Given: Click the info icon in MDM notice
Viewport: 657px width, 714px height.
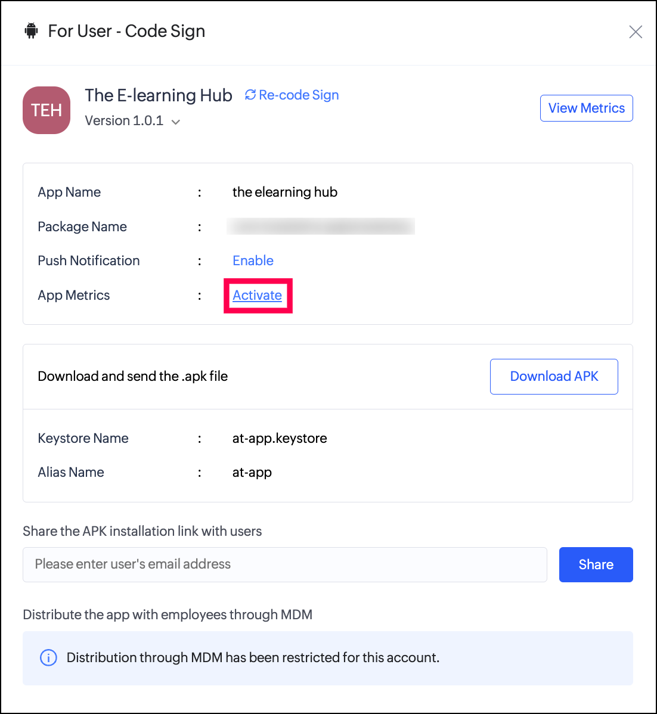Looking at the screenshot, I should pyautogui.click(x=48, y=657).
